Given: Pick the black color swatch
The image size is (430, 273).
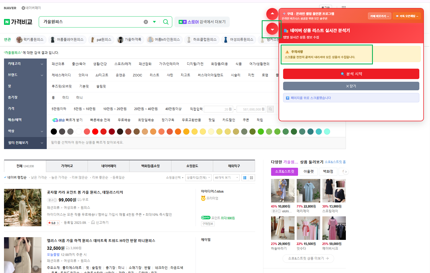Looking at the screenshot, I should [x=54, y=131].
